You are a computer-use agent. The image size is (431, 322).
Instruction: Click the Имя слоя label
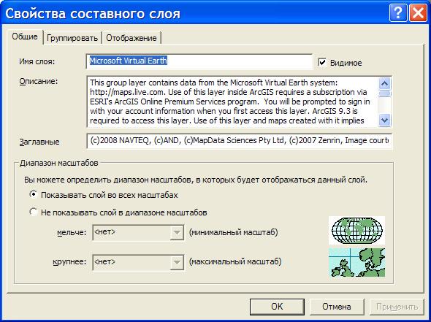tap(37, 61)
